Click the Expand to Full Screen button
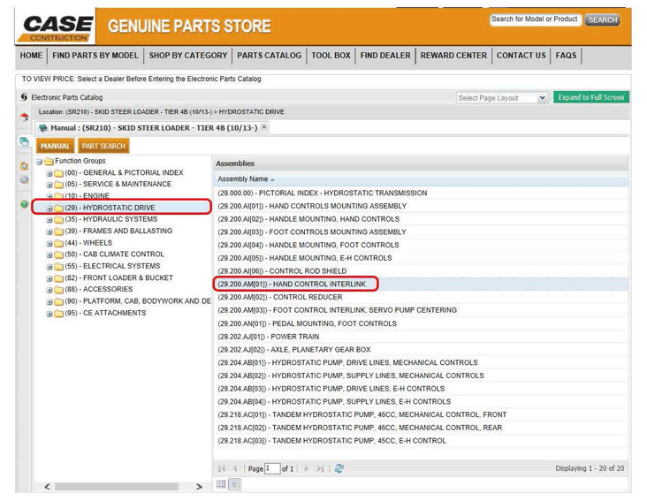This screenshot has width=647, height=501. point(591,97)
